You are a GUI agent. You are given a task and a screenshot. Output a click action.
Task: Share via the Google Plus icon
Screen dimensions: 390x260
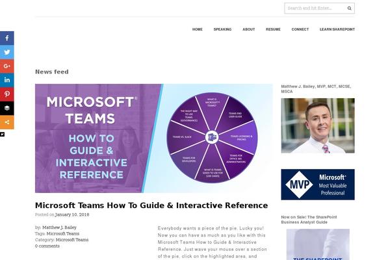(7, 66)
